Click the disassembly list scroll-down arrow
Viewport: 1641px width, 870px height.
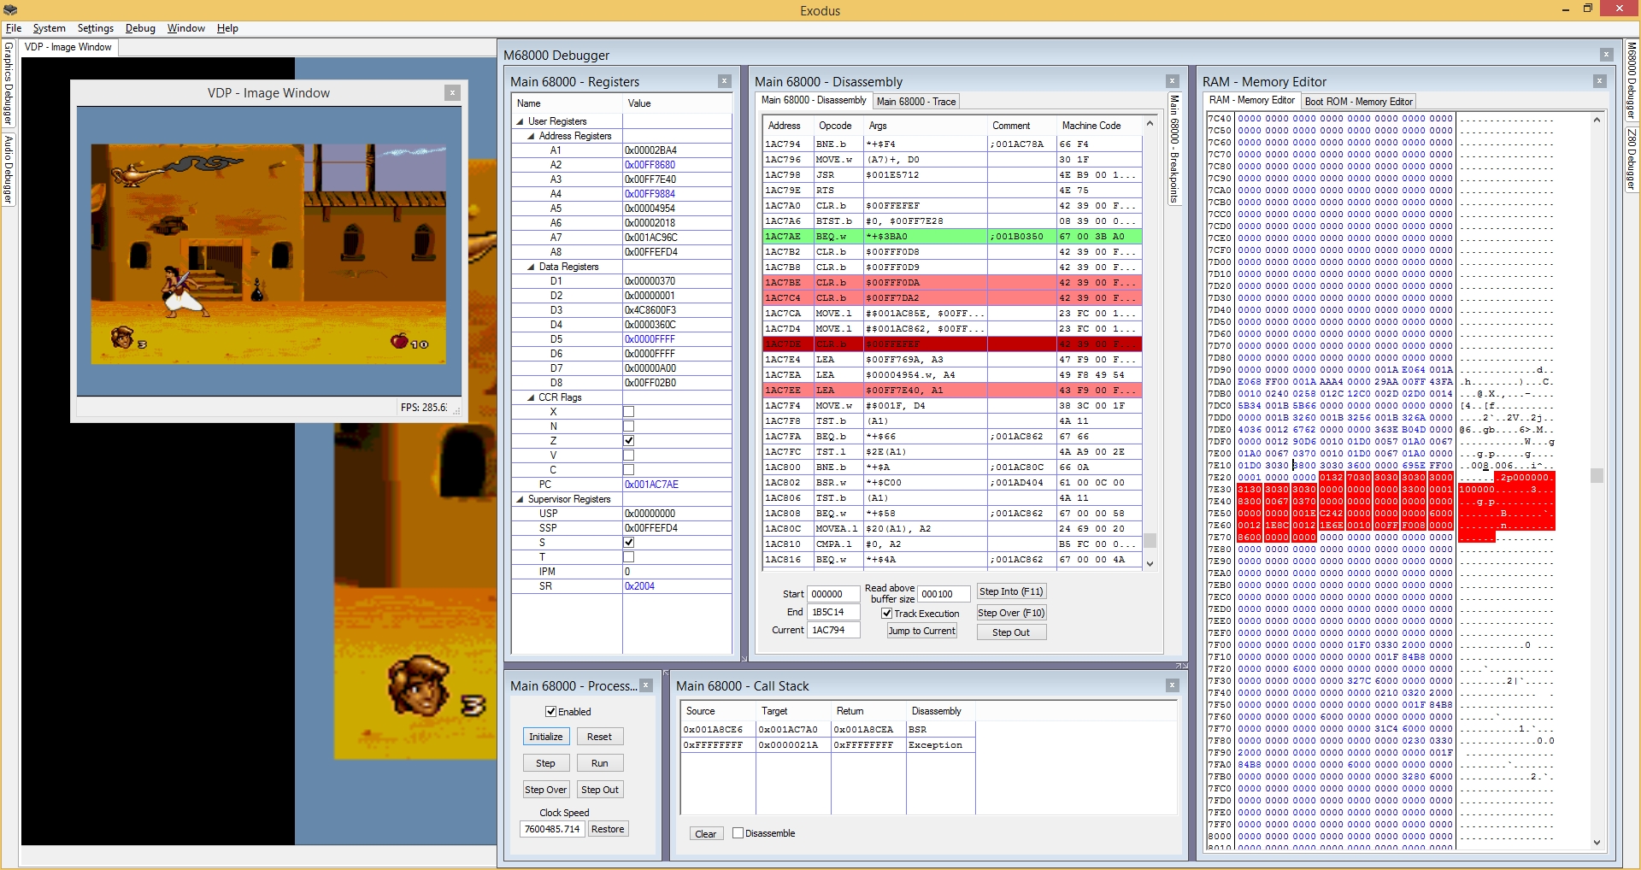point(1150,564)
